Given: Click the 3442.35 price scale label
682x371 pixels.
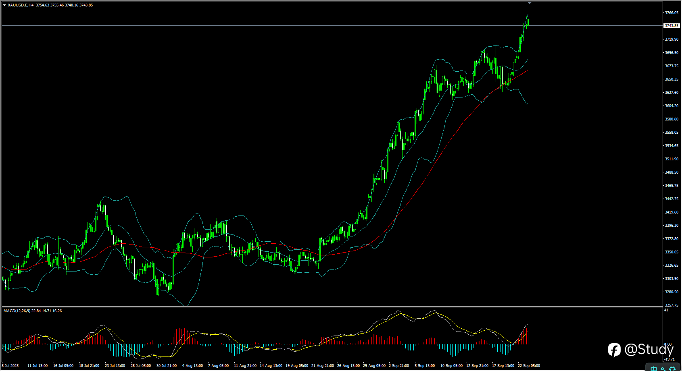Looking at the screenshot, I should pyautogui.click(x=672, y=199).
